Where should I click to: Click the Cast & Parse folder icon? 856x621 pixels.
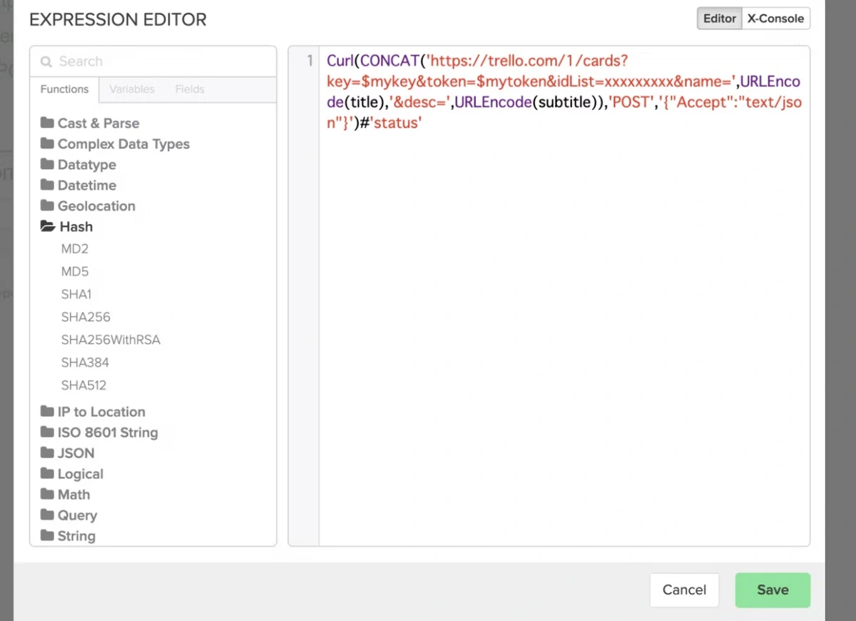coord(47,123)
